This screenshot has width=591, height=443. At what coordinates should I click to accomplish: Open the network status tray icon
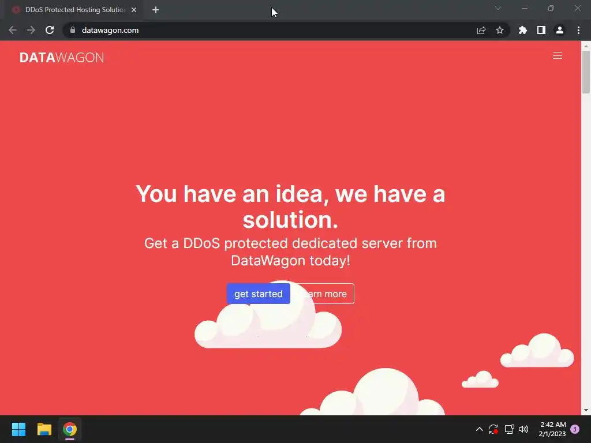(x=509, y=429)
